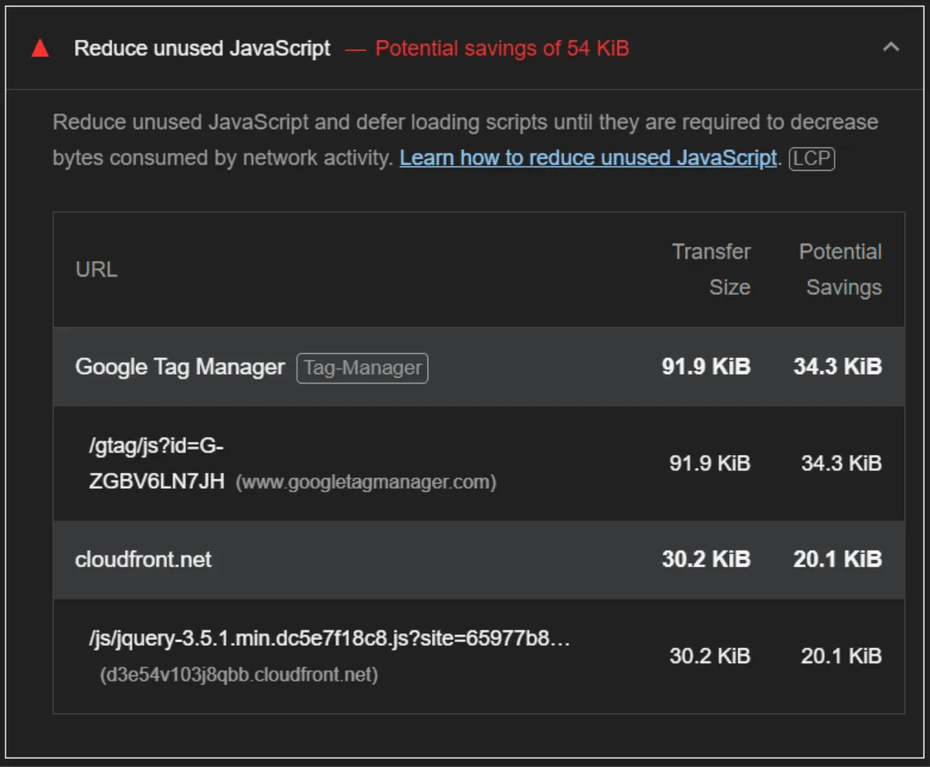Click the 'Potential savings of 54 KiB' text
Screen dimensions: 930x767
click(x=502, y=48)
